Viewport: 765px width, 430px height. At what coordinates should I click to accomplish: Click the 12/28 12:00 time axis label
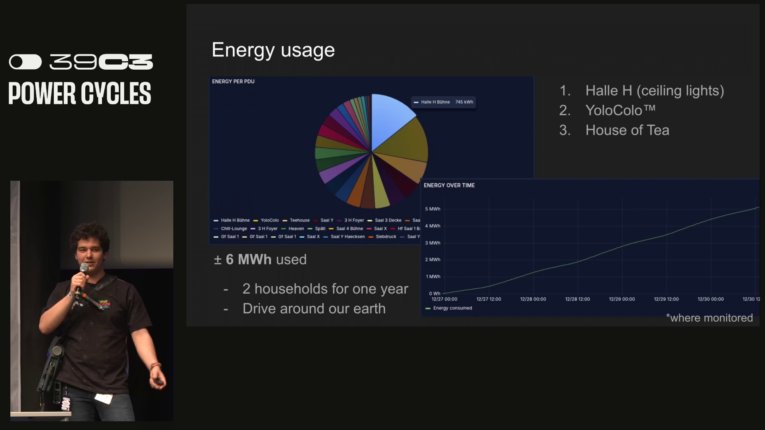pyautogui.click(x=577, y=299)
